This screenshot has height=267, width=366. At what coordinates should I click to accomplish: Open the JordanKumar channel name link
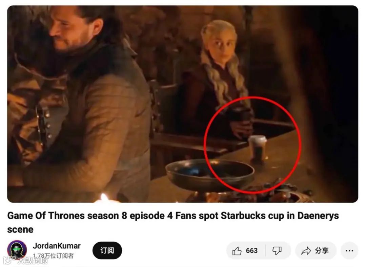click(x=57, y=246)
